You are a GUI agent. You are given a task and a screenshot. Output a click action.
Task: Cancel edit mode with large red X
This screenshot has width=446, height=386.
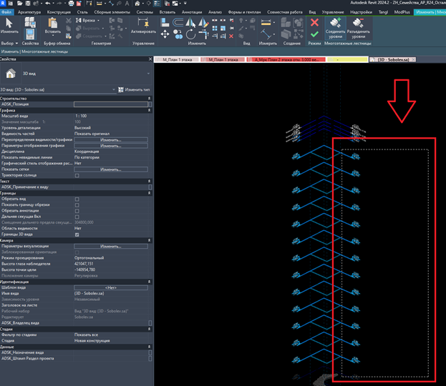(314, 22)
